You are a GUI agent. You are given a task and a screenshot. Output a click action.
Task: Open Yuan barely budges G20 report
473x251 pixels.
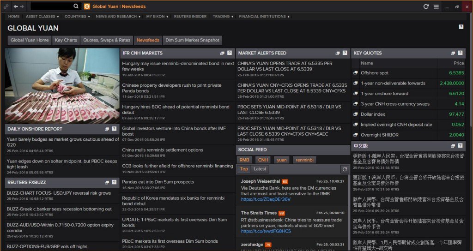(x=63, y=142)
